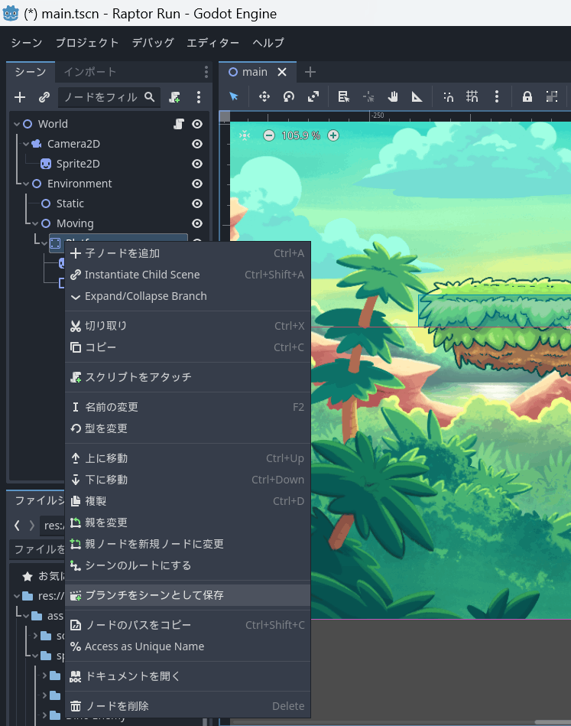
Task: Toggle grid snapping icon
Action: pyautogui.click(x=472, y=96)
